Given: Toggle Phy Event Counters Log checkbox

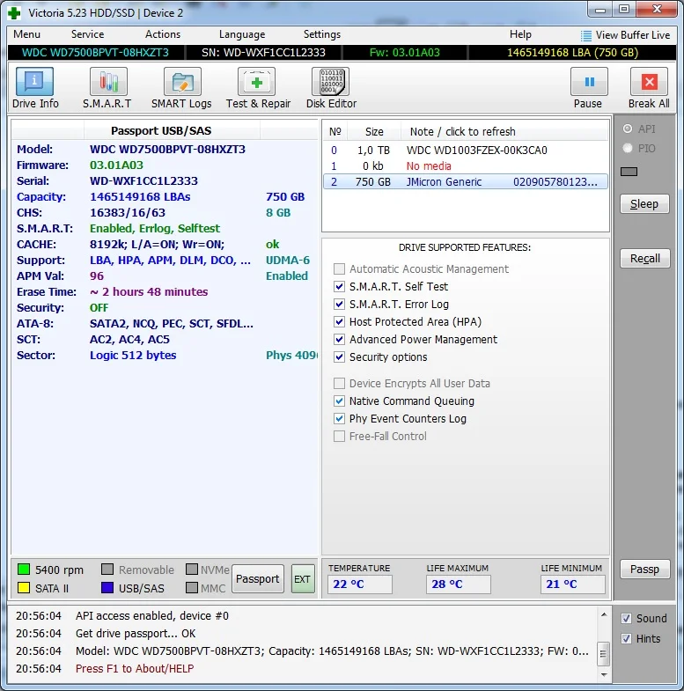Looking at the screenshot, I should [339, 419].
